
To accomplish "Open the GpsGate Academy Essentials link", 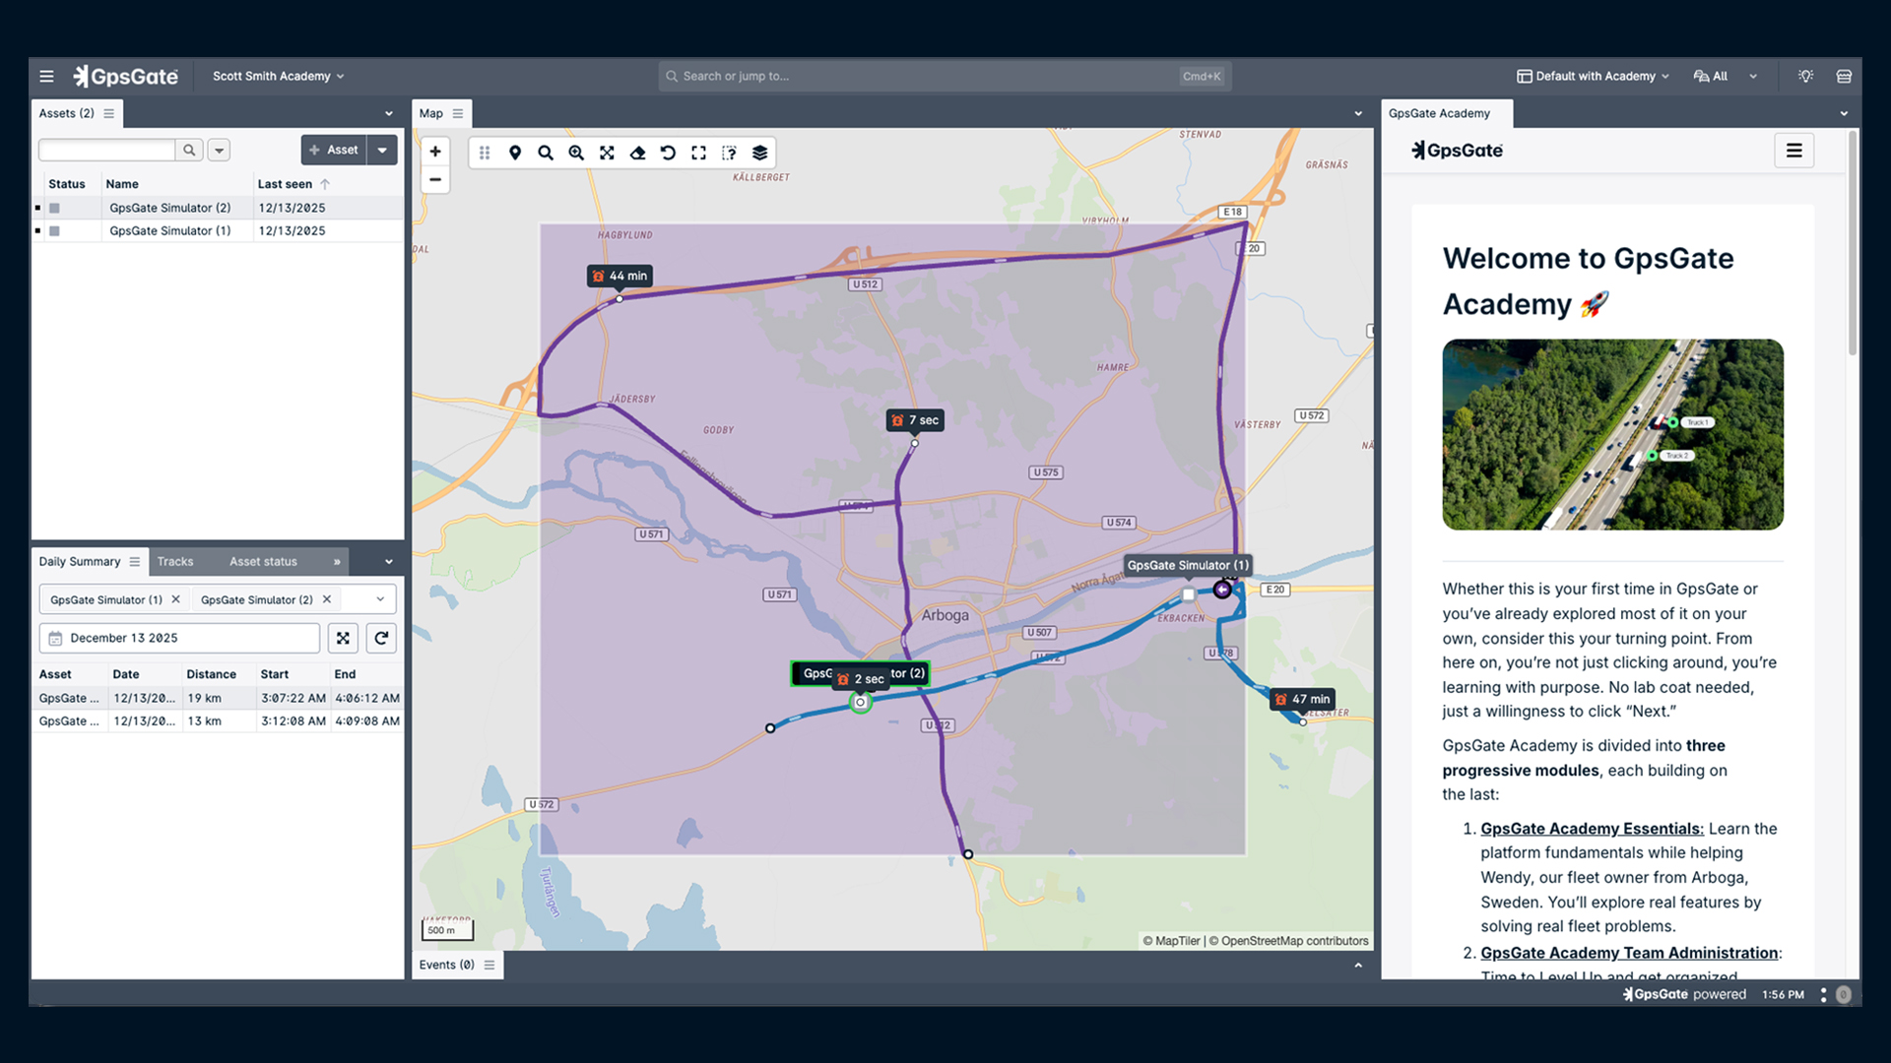I will point(1592,829).
